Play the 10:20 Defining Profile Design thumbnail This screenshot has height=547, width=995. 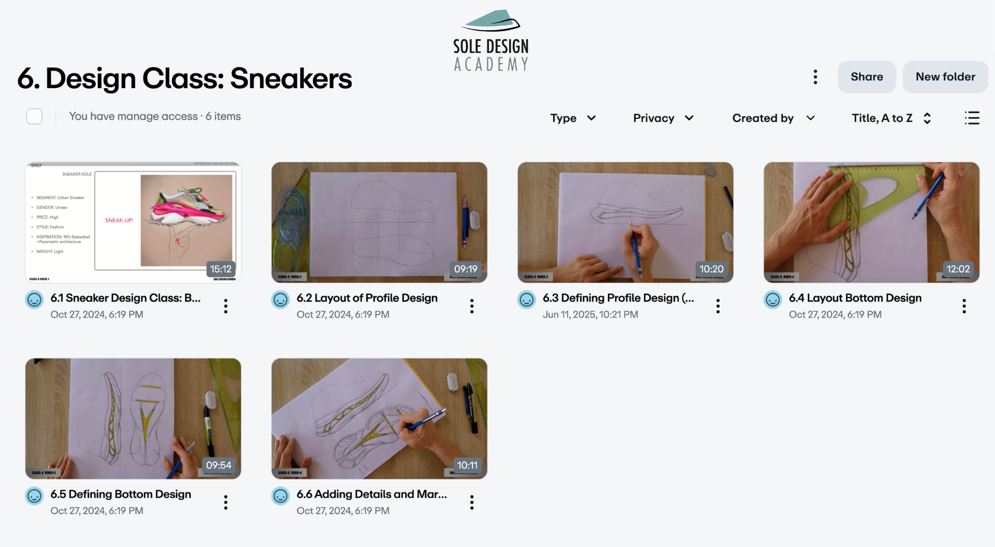(625, 223)
